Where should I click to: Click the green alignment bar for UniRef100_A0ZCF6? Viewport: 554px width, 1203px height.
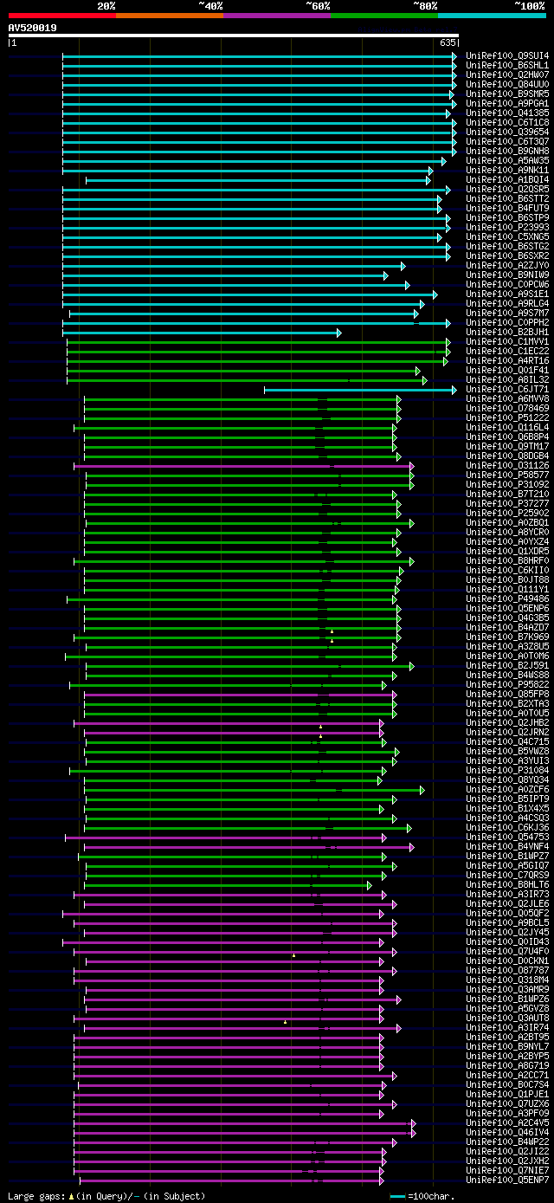tap(255, 790)
